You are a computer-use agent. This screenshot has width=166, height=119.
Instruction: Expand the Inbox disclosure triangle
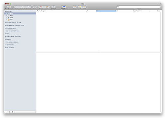[x=7, y=13]
